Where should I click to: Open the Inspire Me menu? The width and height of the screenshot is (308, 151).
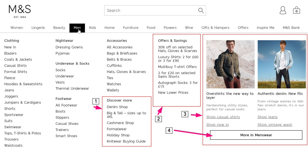click(x=266, y=28)
